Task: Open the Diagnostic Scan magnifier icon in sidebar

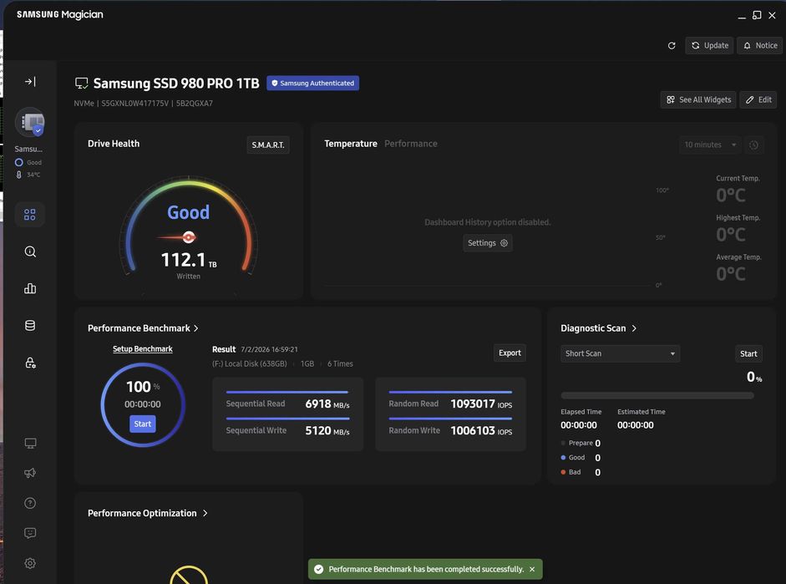Action: [30, 251]
